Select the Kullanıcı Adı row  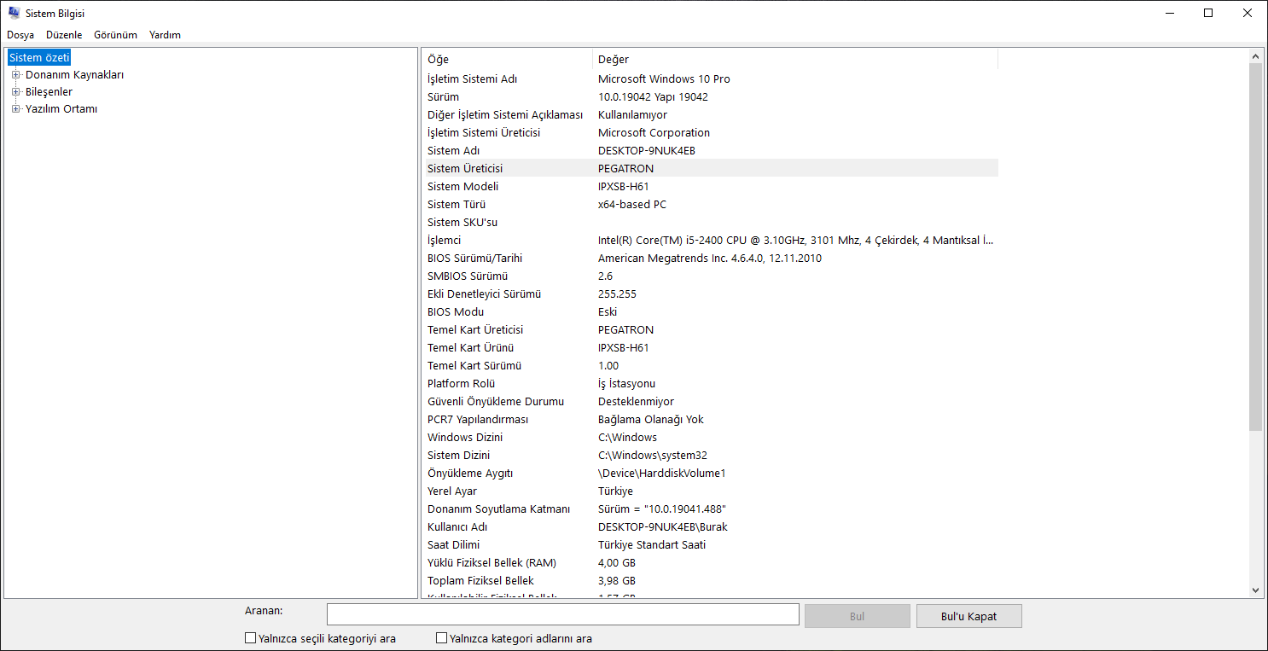[x=712, y=526]
